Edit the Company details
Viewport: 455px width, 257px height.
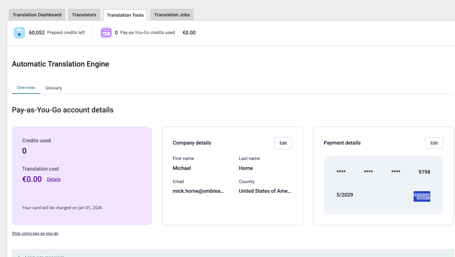click(283, 143)
